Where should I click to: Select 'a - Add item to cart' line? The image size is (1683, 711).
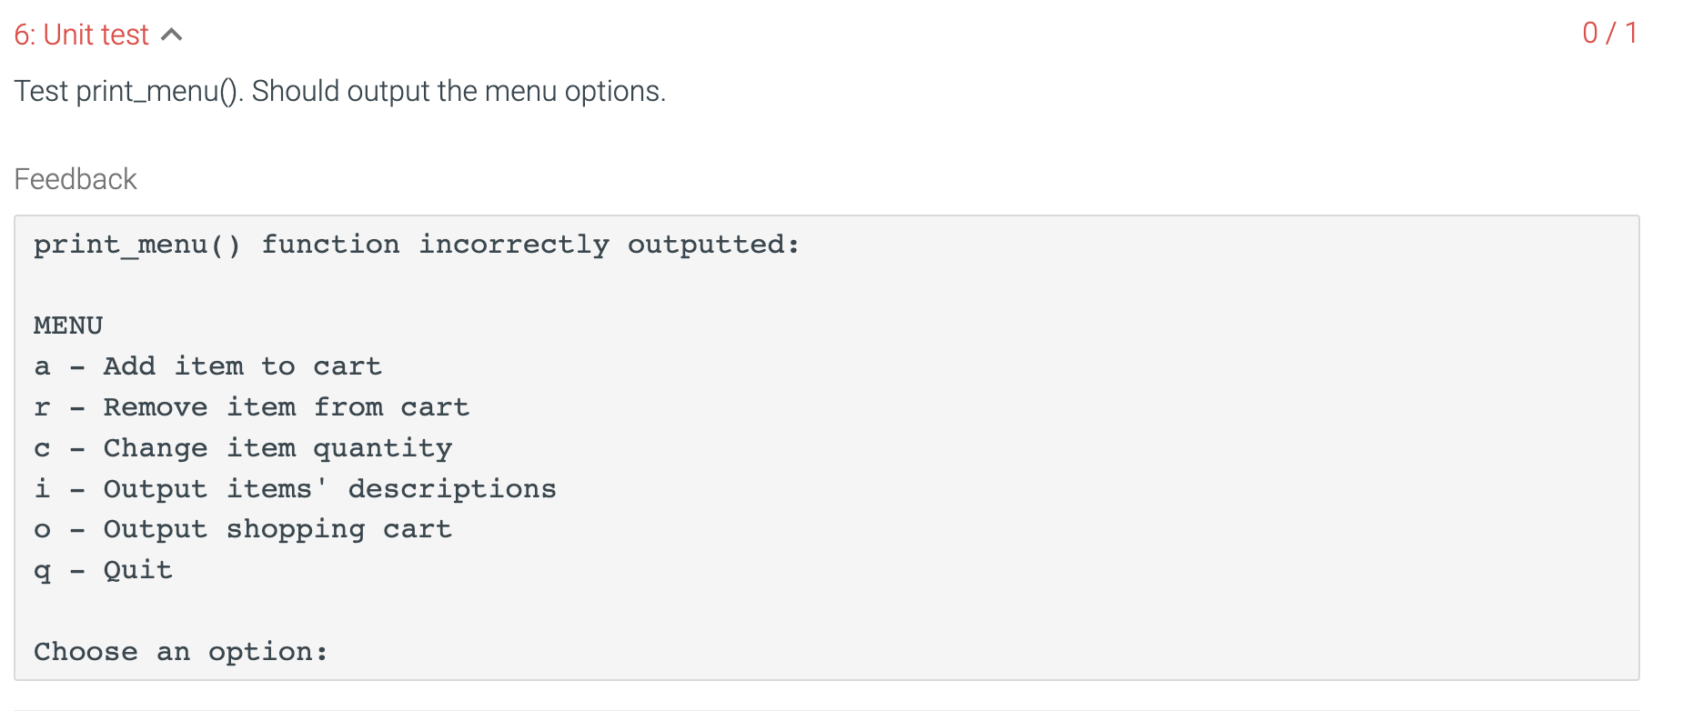tap(208, 366)
